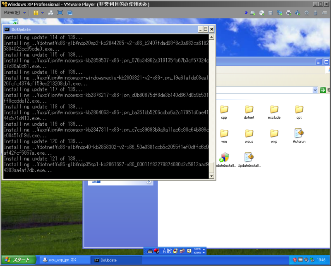Click Send Ctrl+Alt+Del toolbar icon
Screen dimensions: 331x266
click(x=50, y=13)
